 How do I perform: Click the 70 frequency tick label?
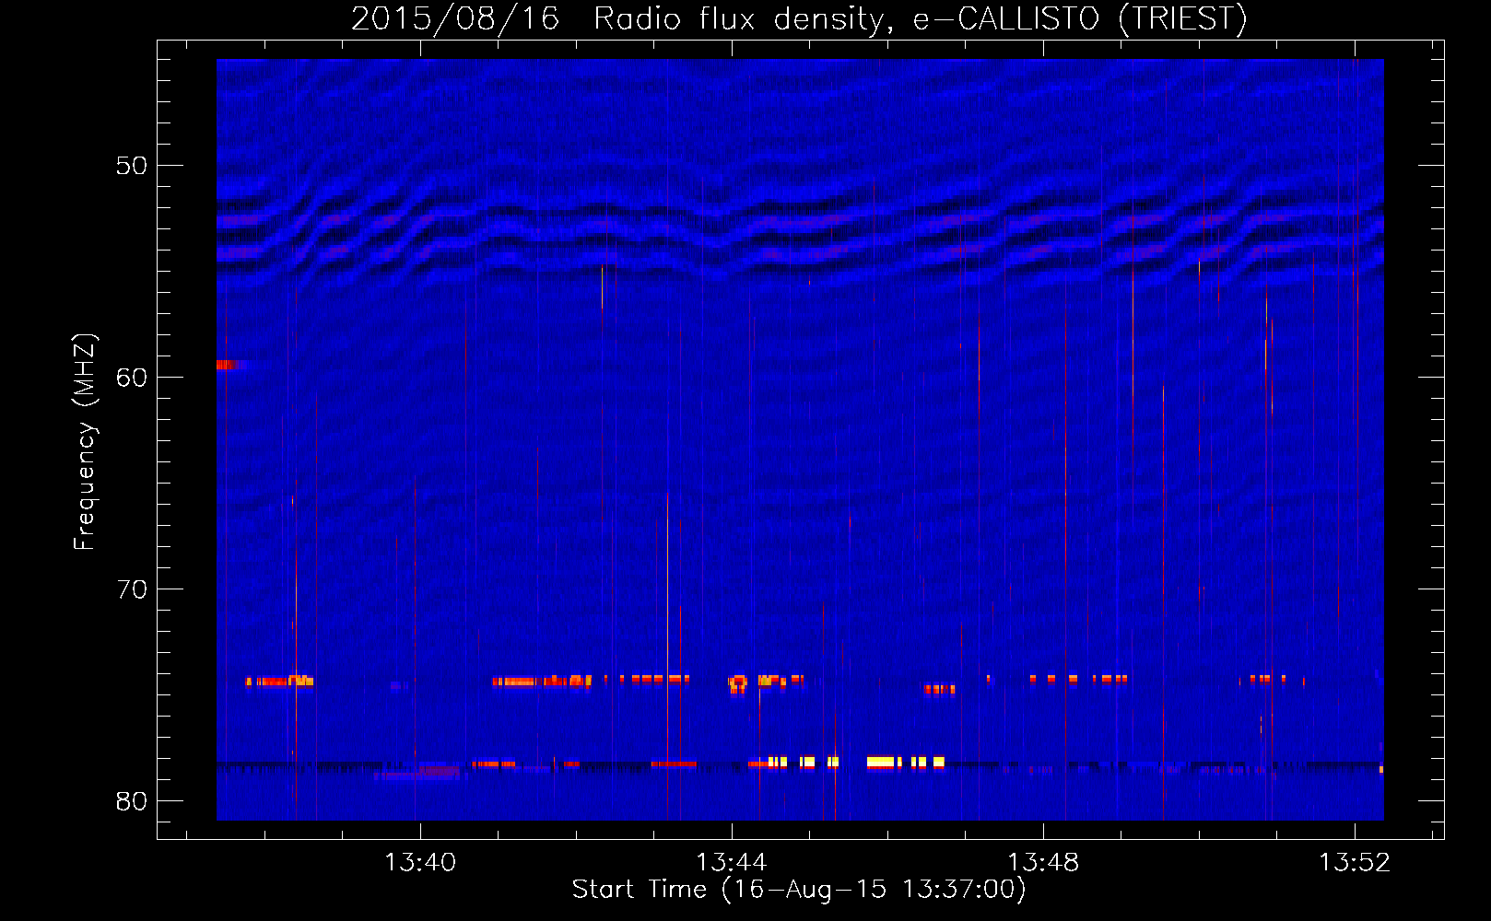pos(132,589)
